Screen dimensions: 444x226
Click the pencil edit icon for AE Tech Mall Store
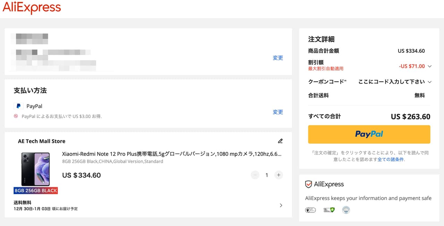pos(280,141)
